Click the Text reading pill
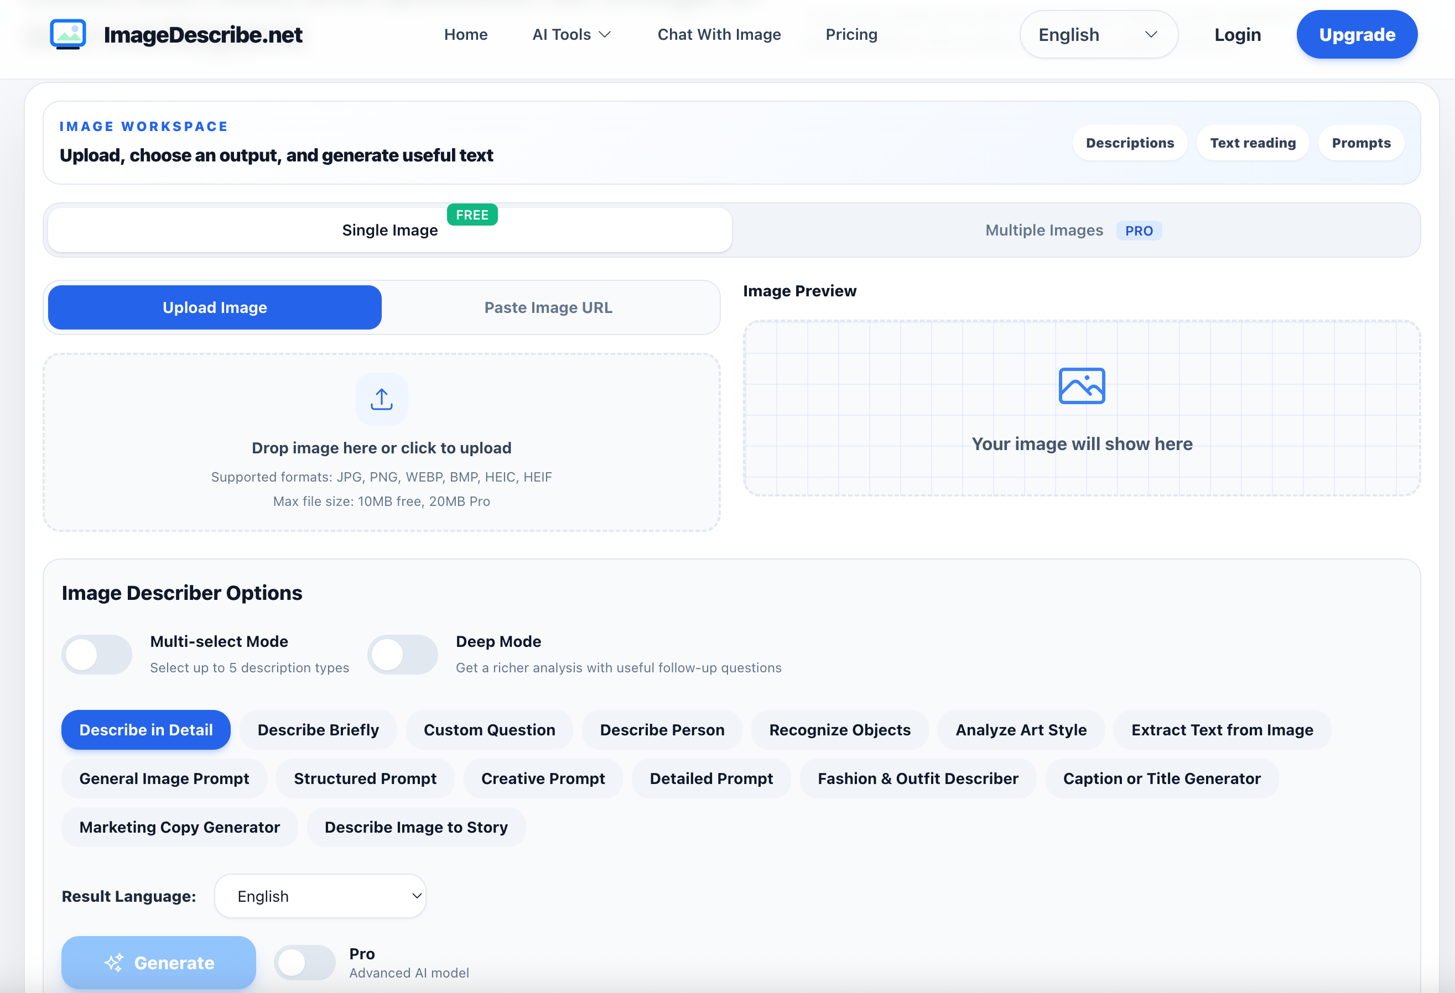Viewport: 1455px width, 993px height. [1253, 143]
